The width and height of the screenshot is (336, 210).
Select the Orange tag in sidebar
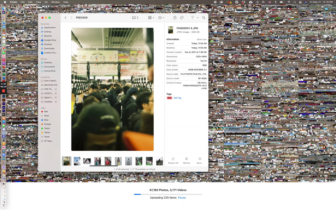[x=47, y=124]
